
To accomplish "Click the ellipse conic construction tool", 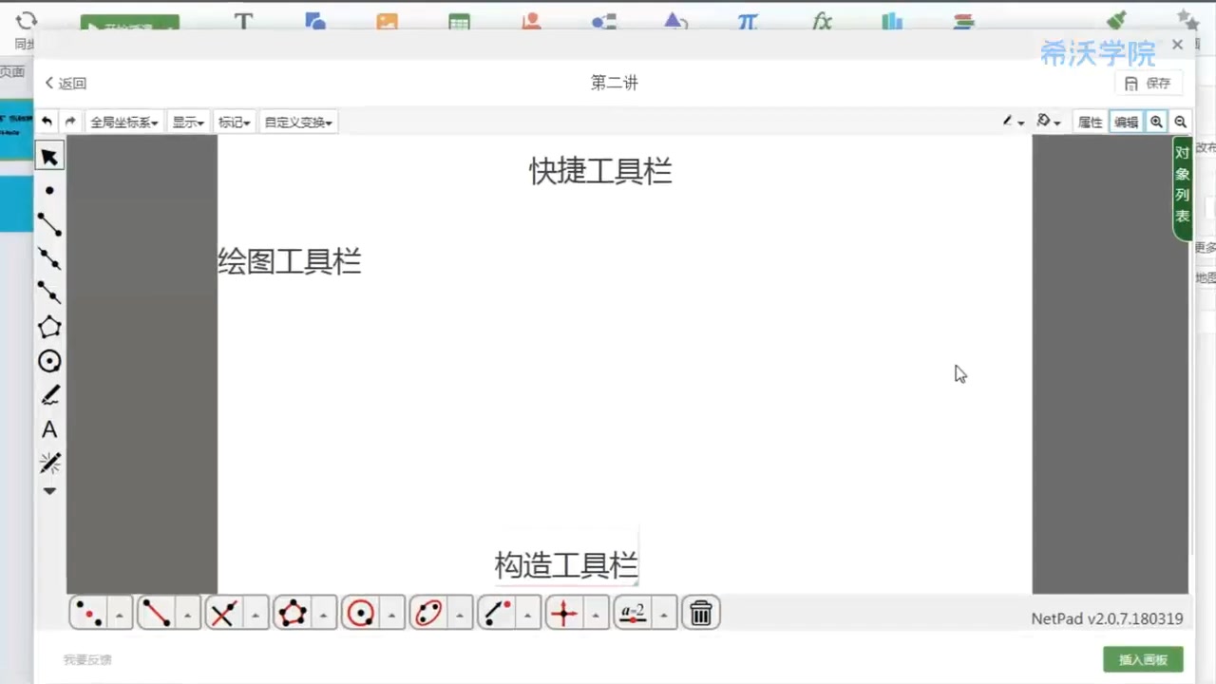I will pyautogui.click(x=427, y=614).
